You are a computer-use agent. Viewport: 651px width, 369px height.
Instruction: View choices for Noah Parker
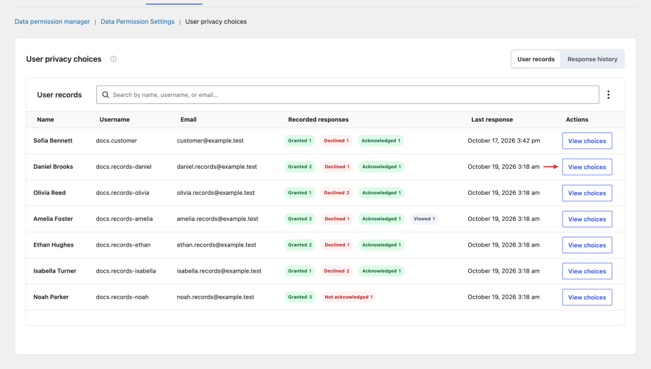586,297
